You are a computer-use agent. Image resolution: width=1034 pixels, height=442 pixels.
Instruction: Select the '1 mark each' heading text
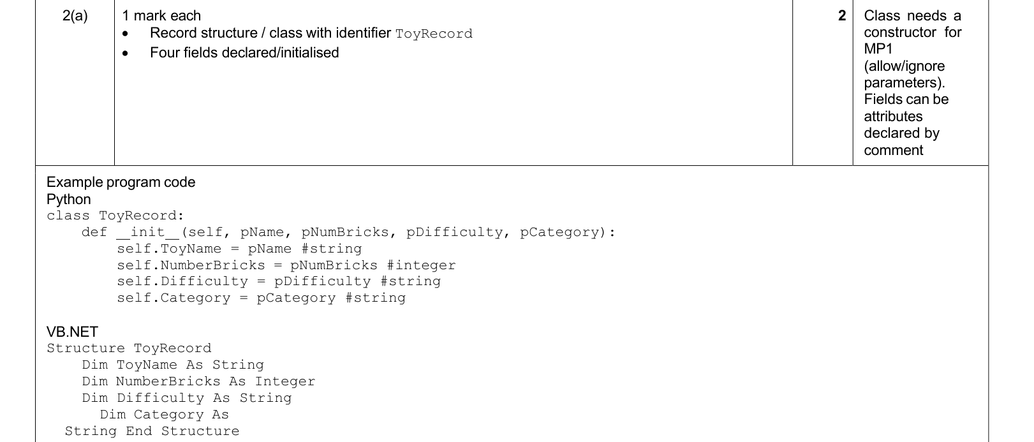click(161, 16)
